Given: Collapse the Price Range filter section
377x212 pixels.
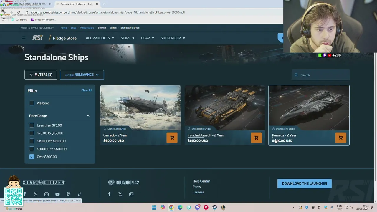Looking at the screenshot, I should coord(88,116).
